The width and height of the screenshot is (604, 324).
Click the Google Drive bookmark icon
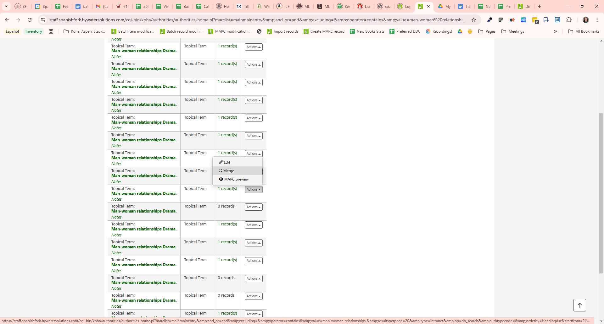pyautogui.click(x=460, y=31)
